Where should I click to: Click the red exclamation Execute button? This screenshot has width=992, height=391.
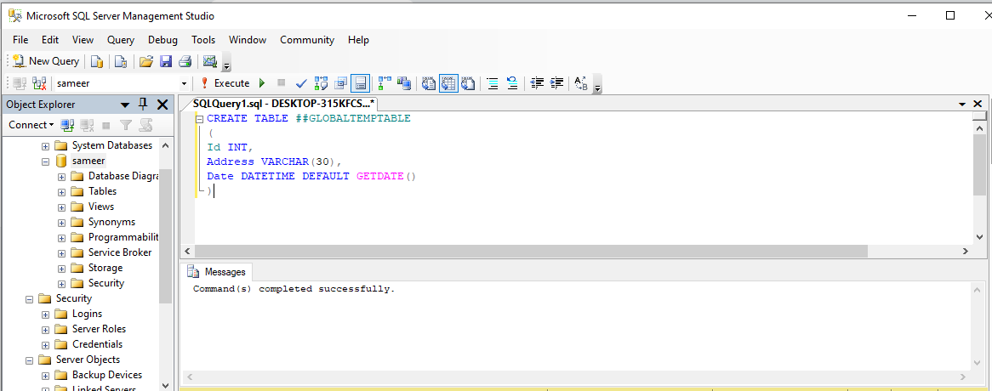225,82
